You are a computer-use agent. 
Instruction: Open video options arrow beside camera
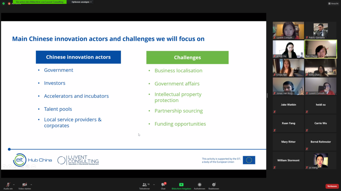pyautogui.click(x=31, y=184)
